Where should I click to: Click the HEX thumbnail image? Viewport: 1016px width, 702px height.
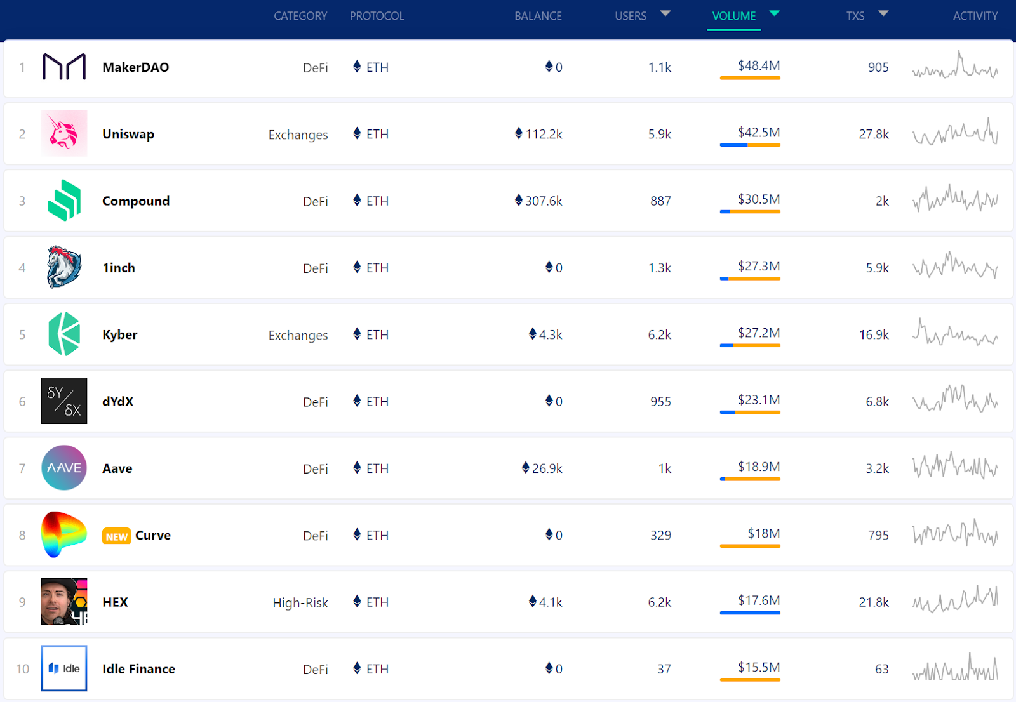click(64, 601)
